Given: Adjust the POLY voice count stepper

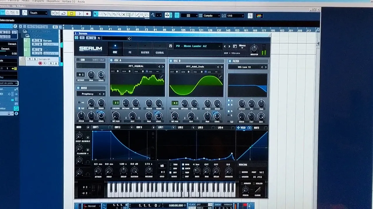Looking at the screenshot, I should point(262,172).
